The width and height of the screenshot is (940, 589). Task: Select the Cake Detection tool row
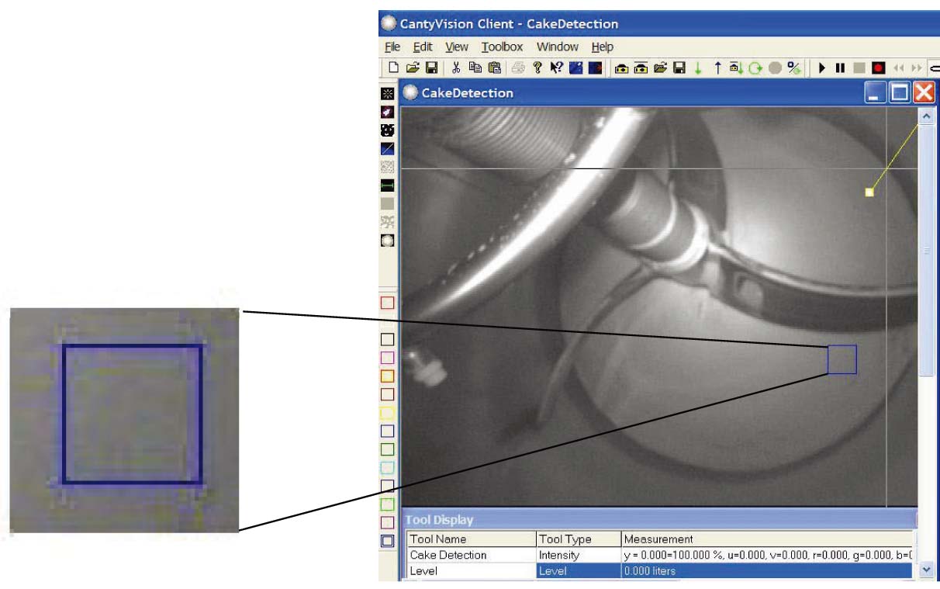pos(448,555)
